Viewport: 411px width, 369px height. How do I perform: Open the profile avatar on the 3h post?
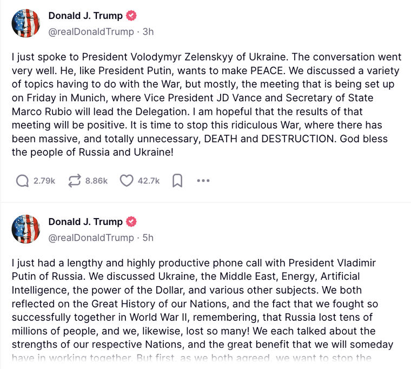[x=26, y=23]
